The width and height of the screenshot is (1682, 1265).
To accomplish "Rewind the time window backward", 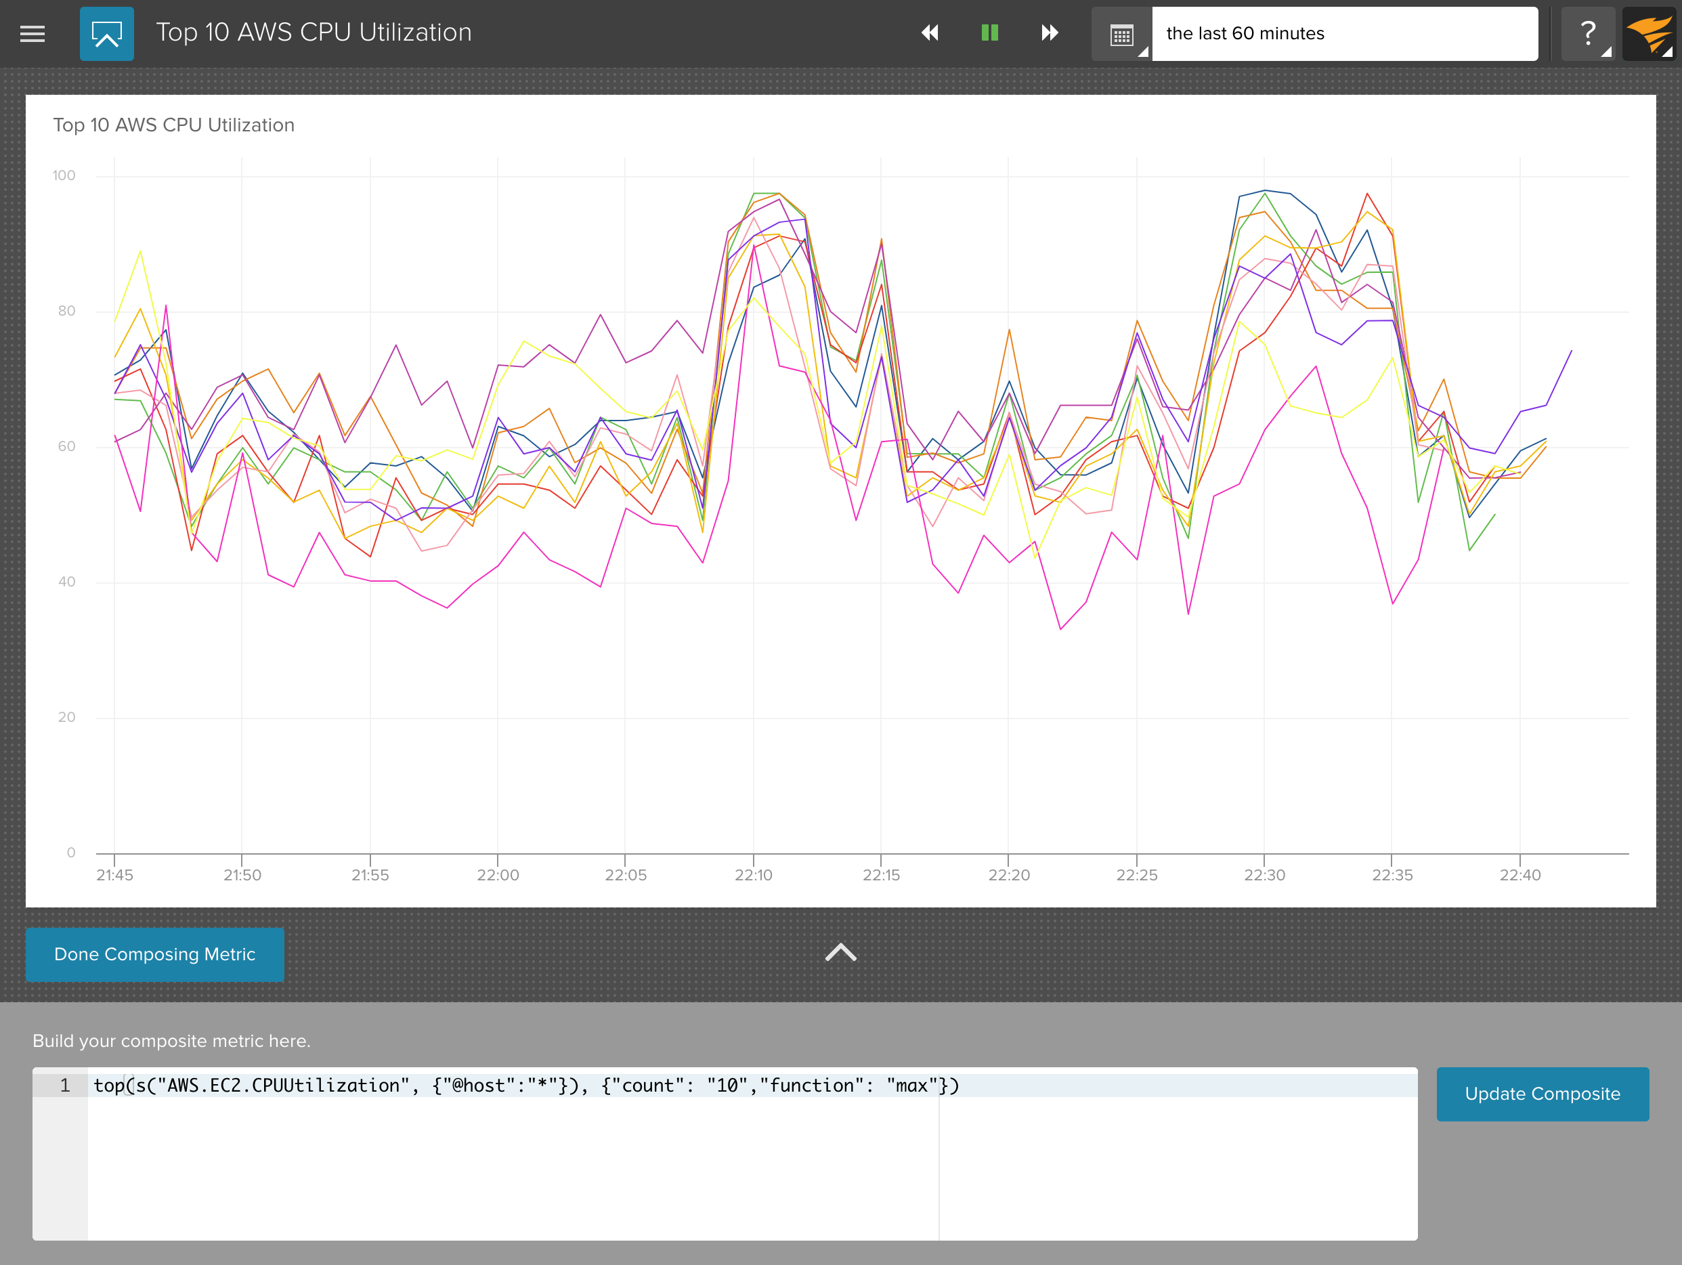I will coord(929,33).
